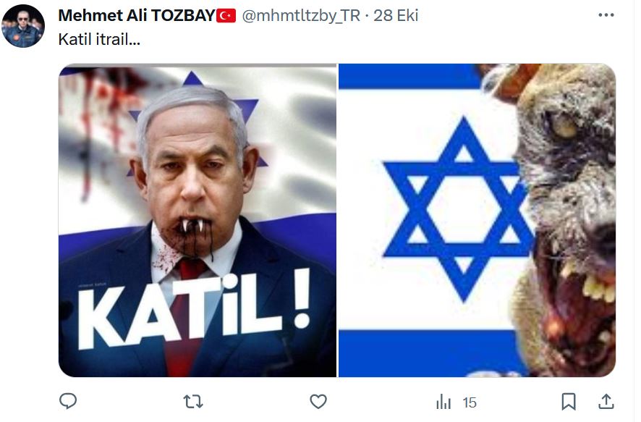Click the blue stripe atop the right image
The width and height of the screenshot is (641, 422).
click(x=410, y=76)
